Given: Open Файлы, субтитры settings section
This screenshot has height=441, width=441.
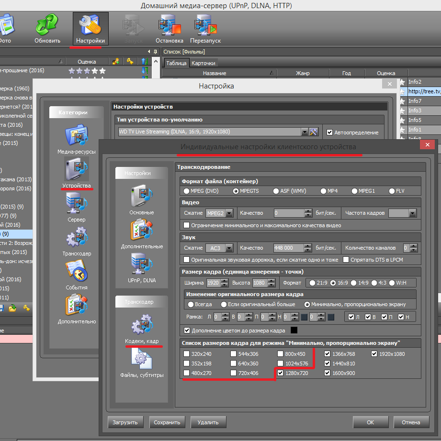Looking at the screenshot, I should (x=142, y=360).
